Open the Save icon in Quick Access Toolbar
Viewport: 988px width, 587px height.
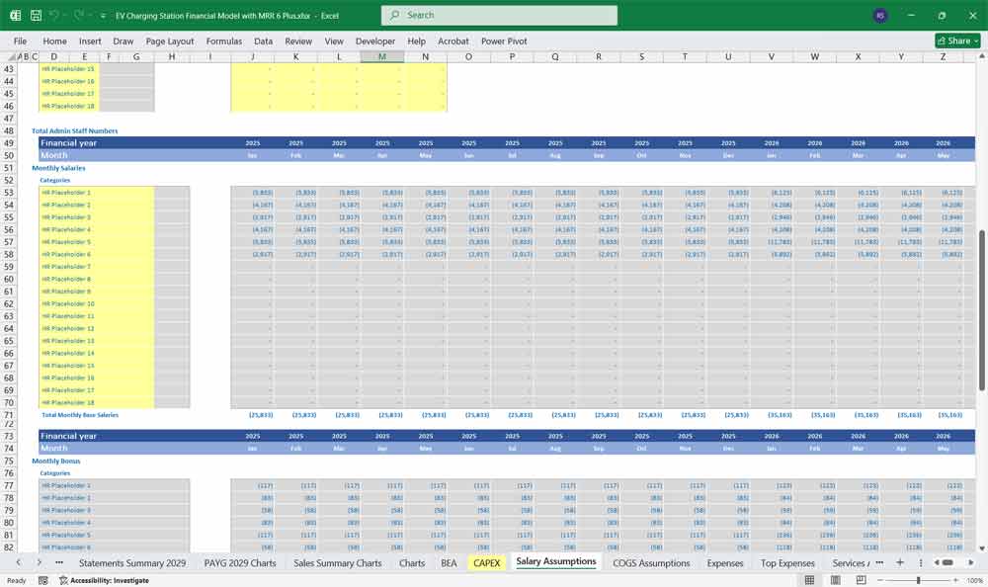click(36, 16)
